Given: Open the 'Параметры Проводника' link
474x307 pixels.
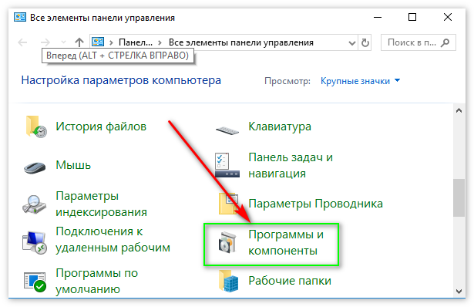Looking at the screenshot, I should (315, 204).
